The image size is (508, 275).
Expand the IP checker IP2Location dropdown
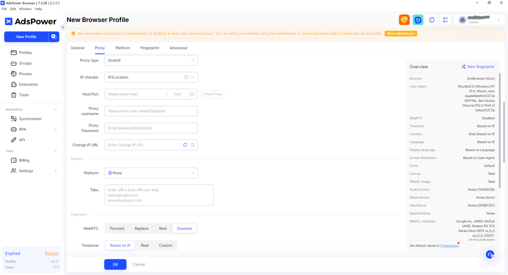pos(151,77)
